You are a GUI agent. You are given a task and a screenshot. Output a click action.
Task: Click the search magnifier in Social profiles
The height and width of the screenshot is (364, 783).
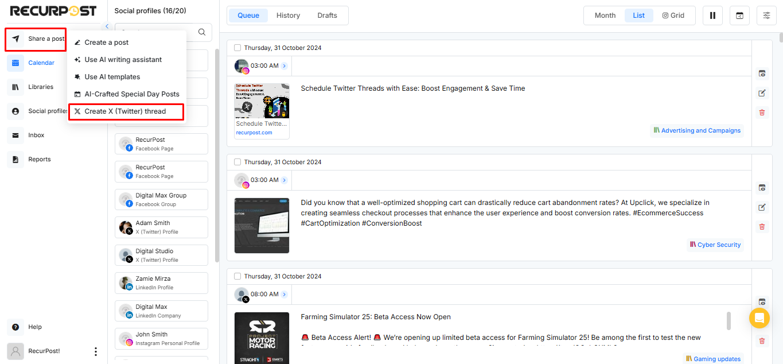(202, 32)
